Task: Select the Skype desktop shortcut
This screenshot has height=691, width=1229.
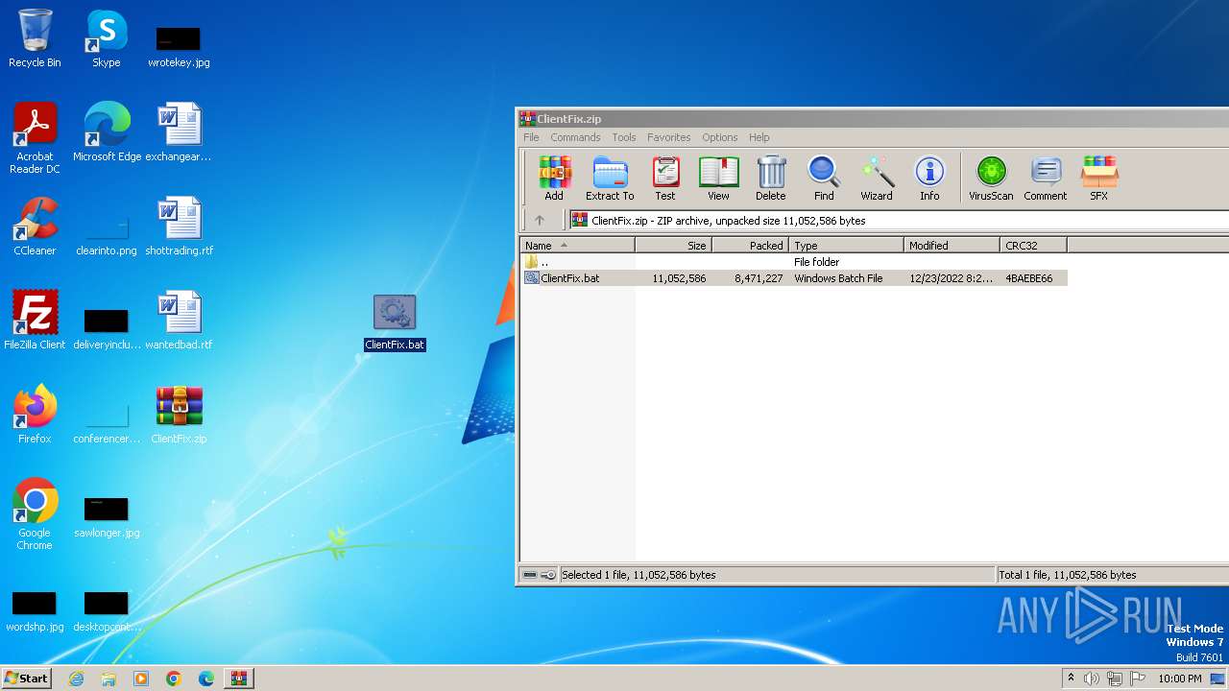Action: click(107, 39)
